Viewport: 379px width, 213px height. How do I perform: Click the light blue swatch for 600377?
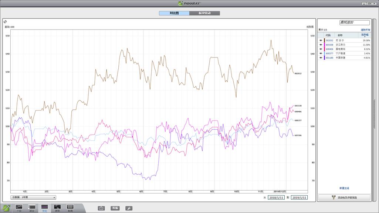click(324, 53)
